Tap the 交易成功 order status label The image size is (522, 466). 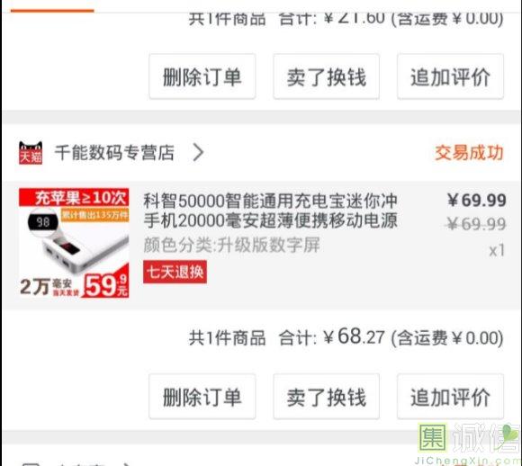coord(469,153)
